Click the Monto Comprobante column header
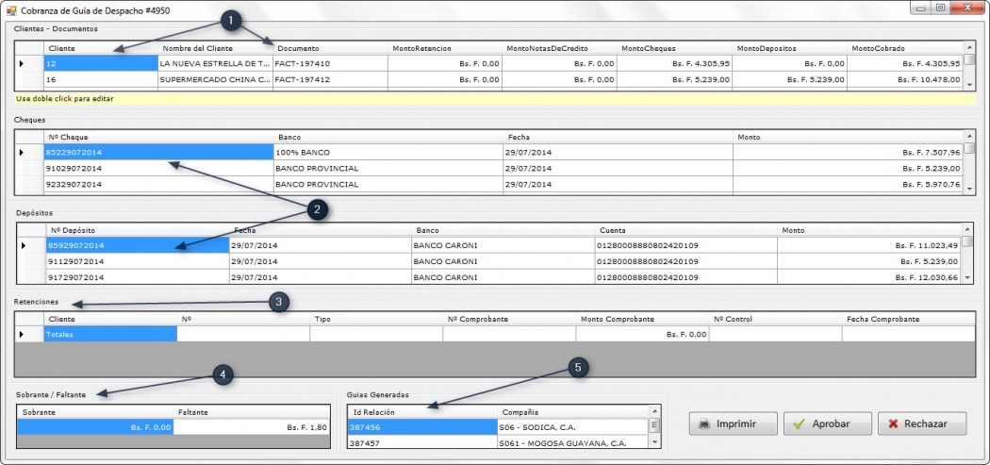Viewport: 990px width, 465px height. point(642,319)
